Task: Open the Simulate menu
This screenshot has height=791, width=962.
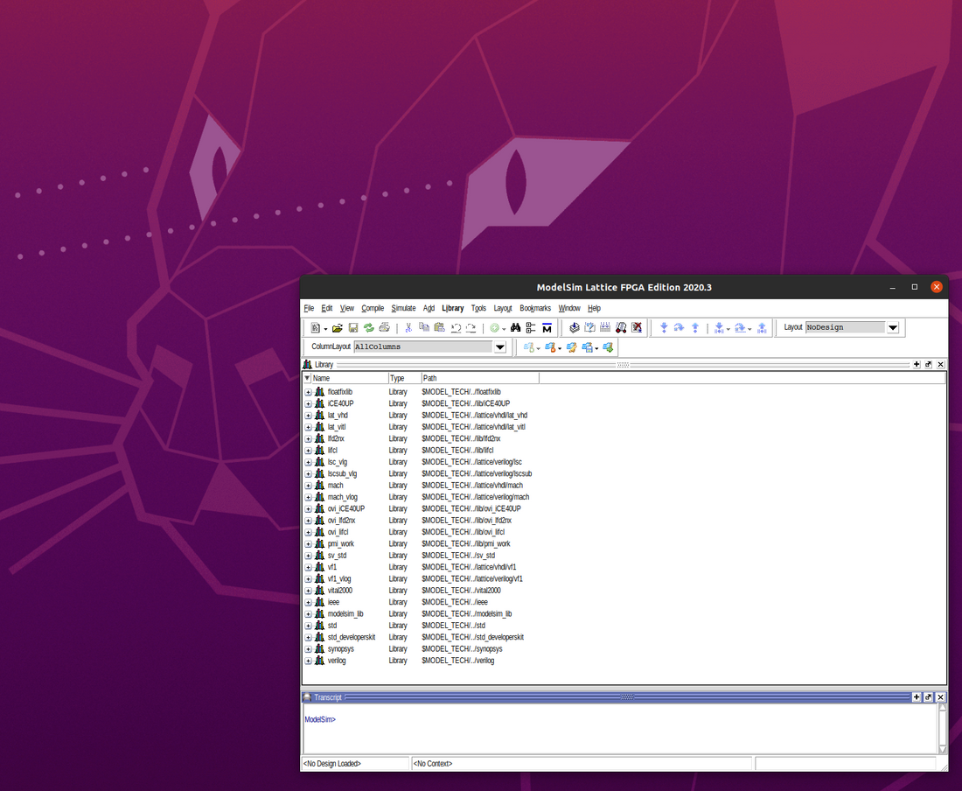Action: (403, 308)
